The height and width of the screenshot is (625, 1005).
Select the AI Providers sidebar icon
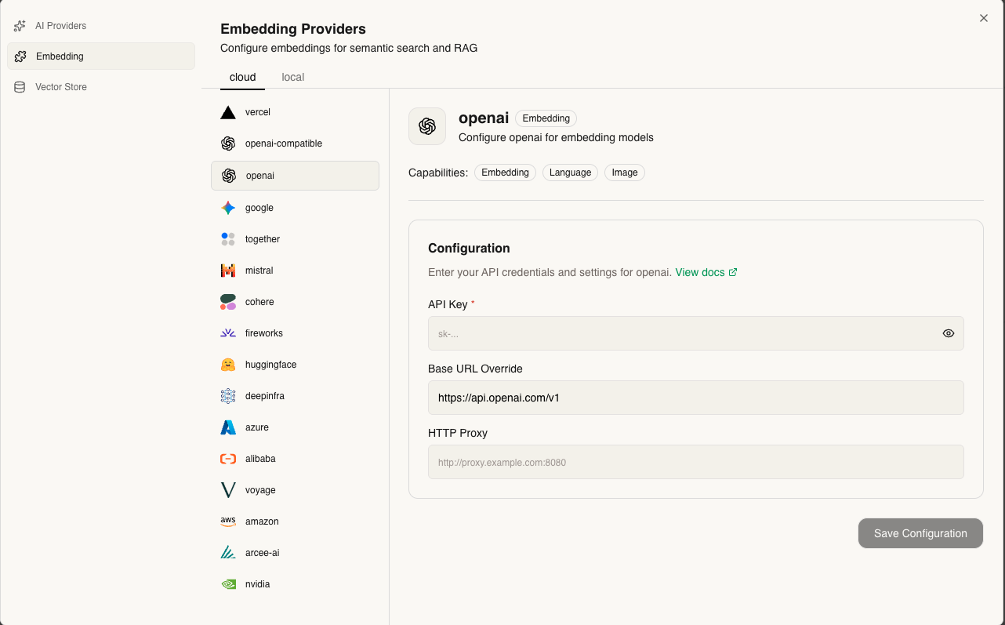pyautogui.click(x=19, y=25)
